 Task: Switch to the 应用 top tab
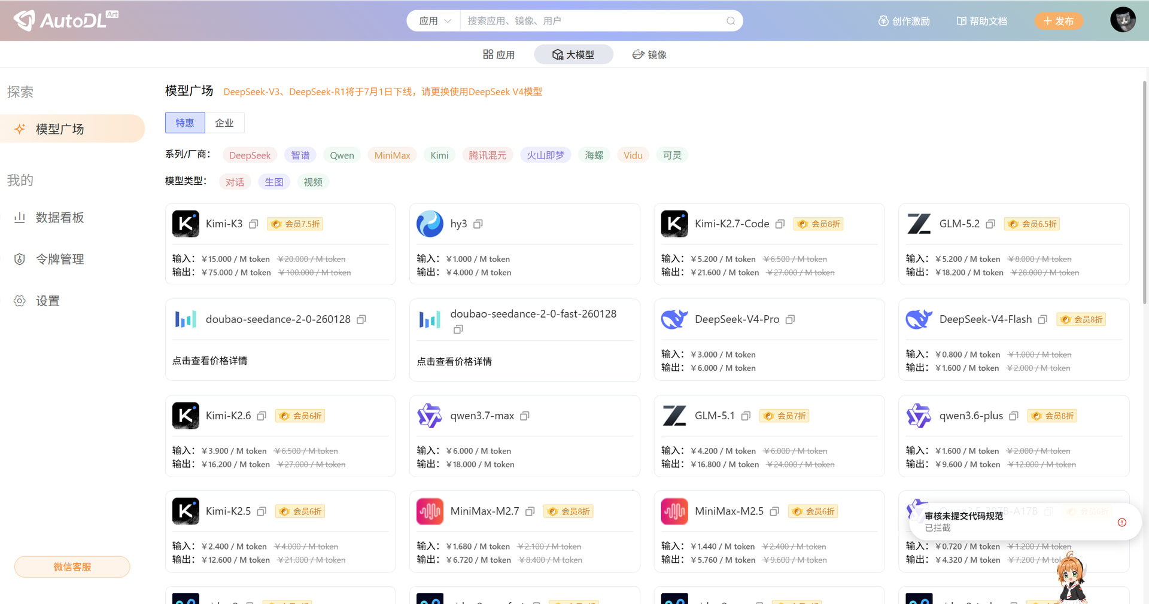click(498, 55)
